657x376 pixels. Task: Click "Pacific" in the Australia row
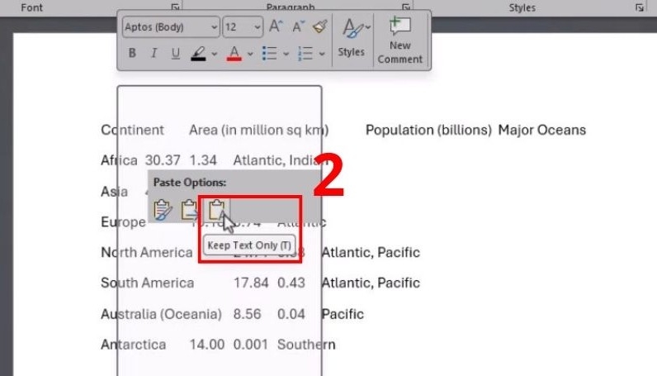click(343, 314)
